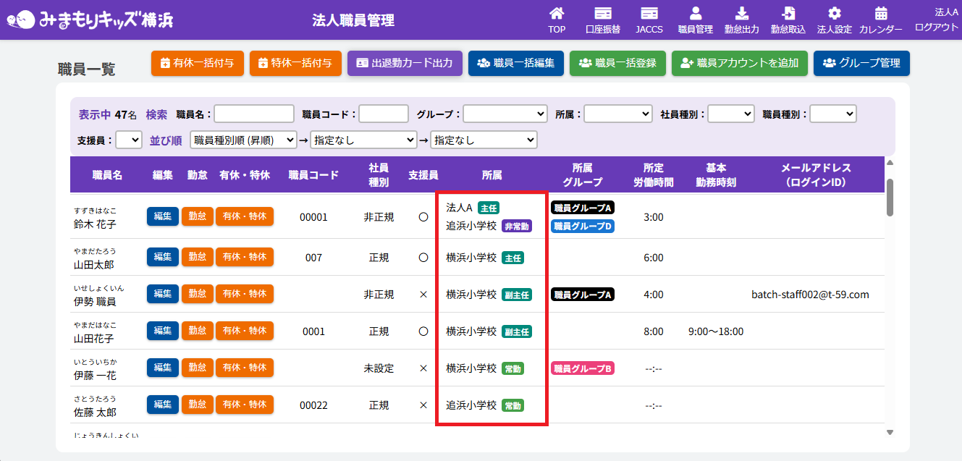Click 編集 for 佐藤 太郎
This screenshot has height=461, width=962.
[163, 405]
